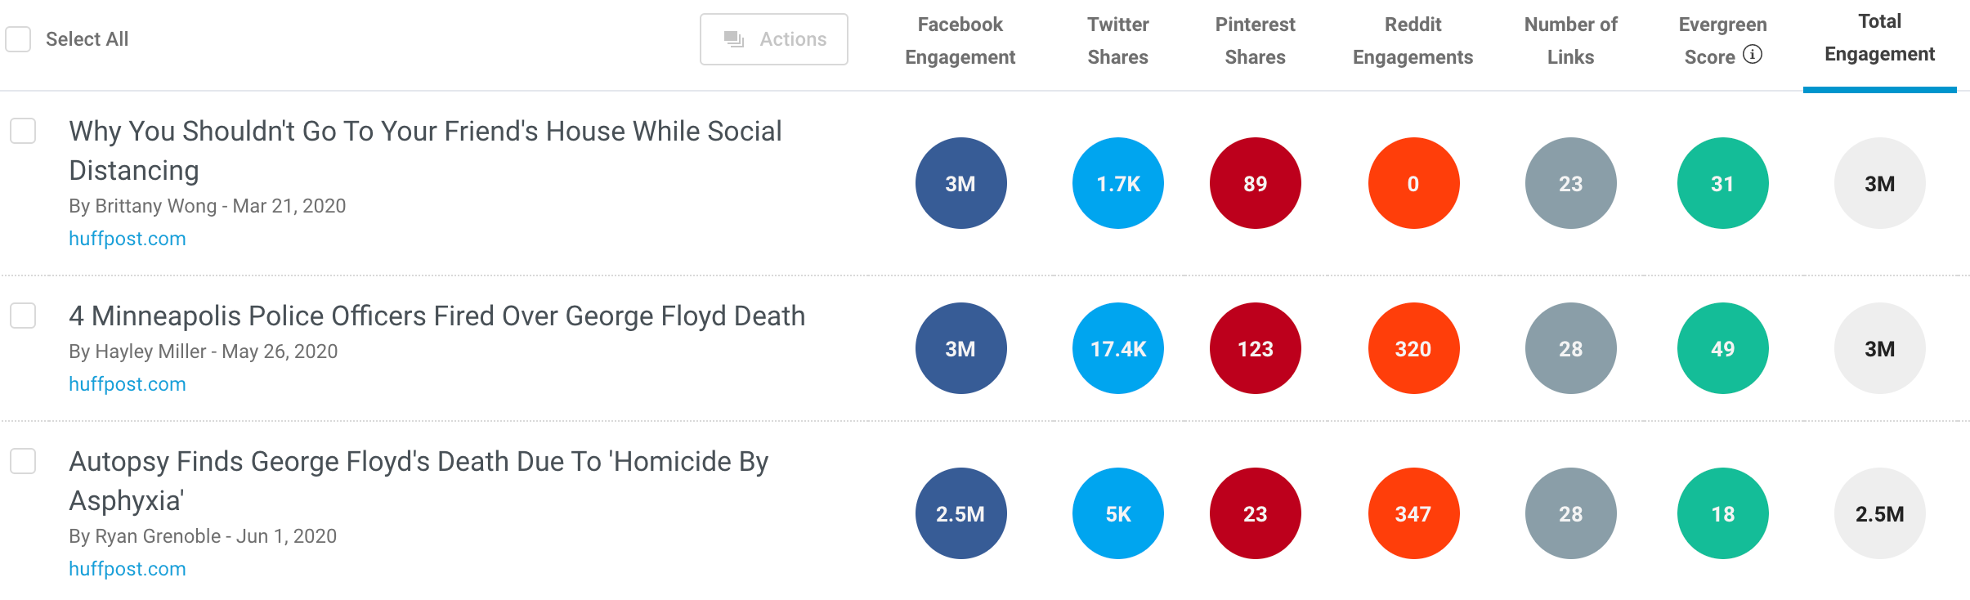The width and height of the screenshot is (1970, 600).
Task: Click the Total Engagement 2.5M badge for Autopsy article
Action: coord(1879,513)
